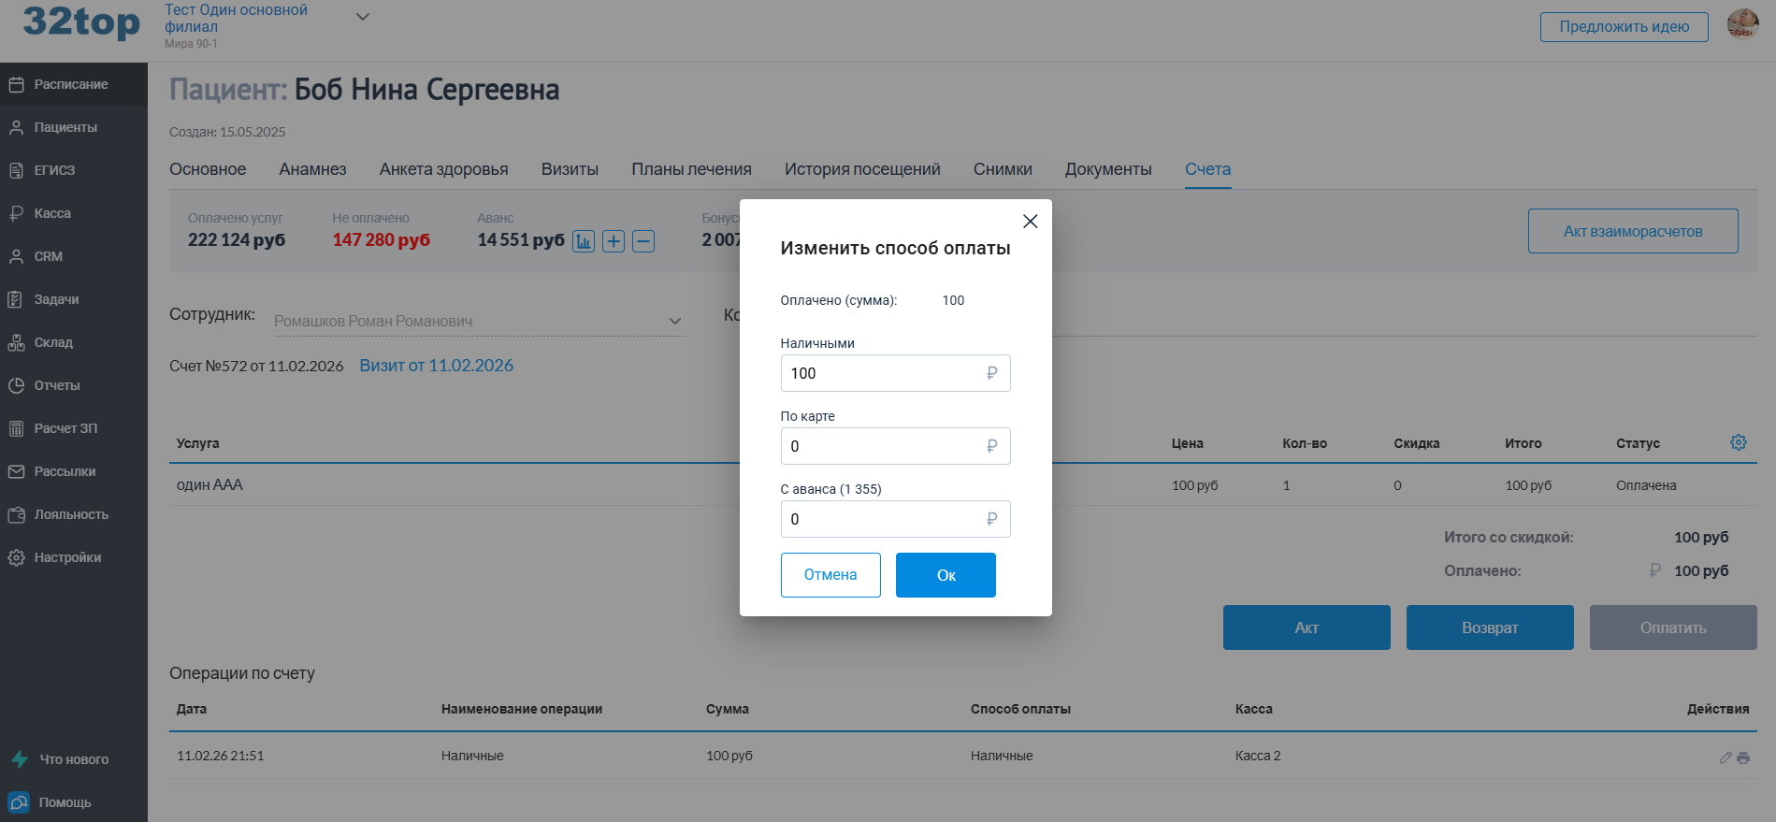Open Визит от 11.02.2026 link

(437, 366)
